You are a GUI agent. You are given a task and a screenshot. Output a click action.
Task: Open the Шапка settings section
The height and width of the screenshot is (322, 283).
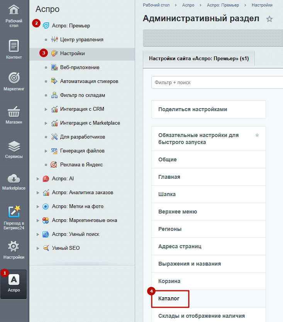(x=208, y=194)
